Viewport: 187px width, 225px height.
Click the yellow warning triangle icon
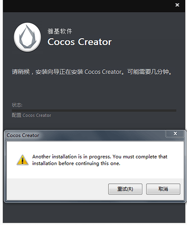[23, 160]
